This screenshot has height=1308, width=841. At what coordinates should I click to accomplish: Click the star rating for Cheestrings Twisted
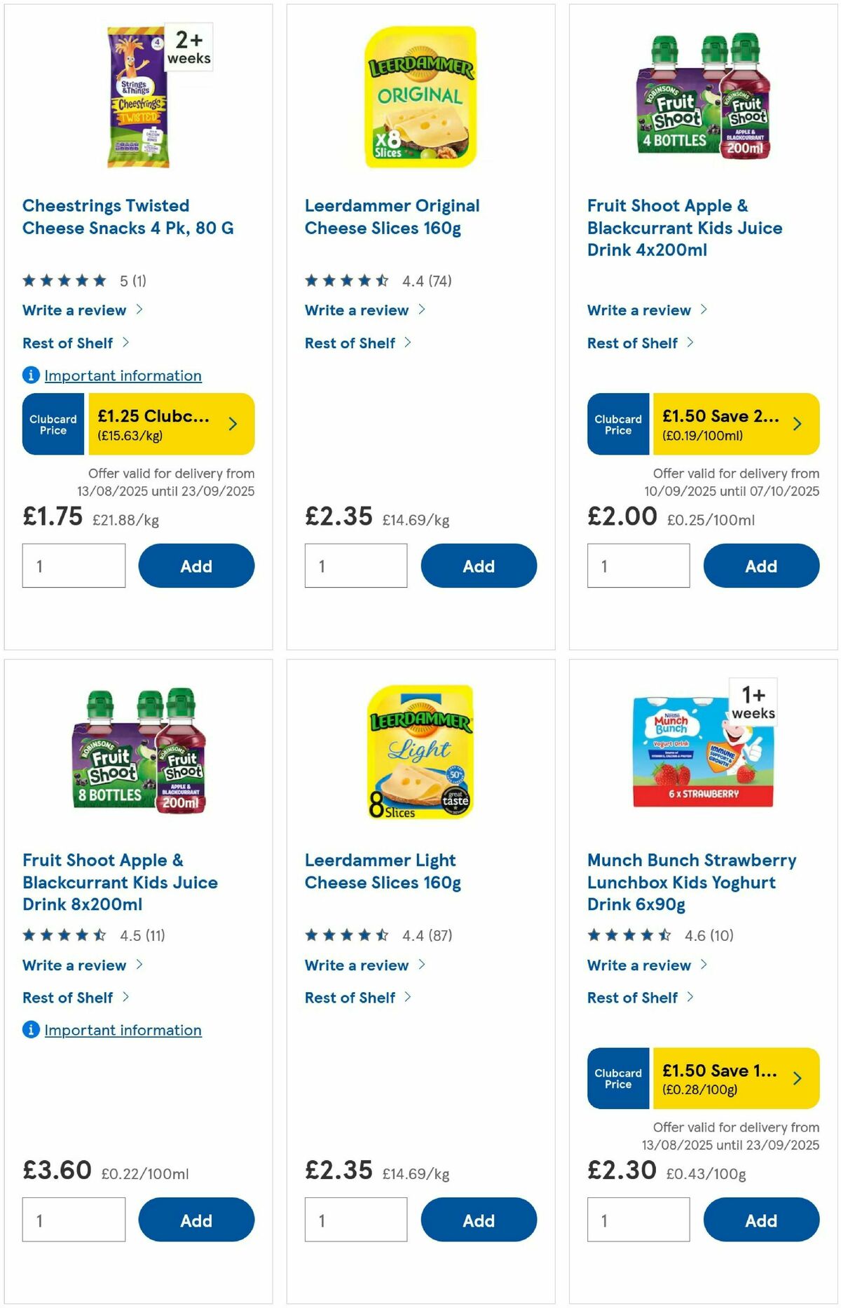[63, 280]
